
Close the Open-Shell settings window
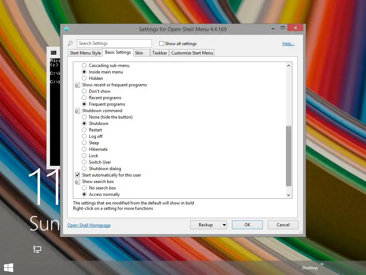coord(296,28)
